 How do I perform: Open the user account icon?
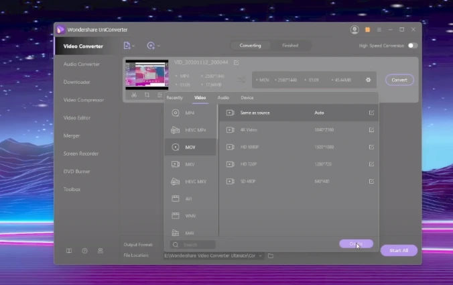[x=354, y=30]
